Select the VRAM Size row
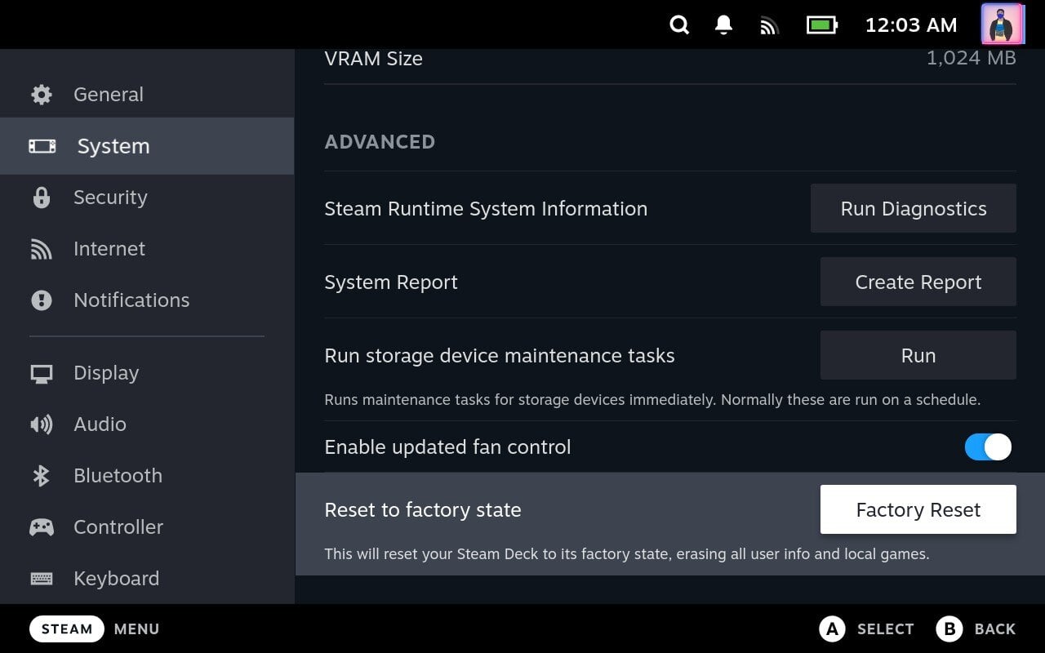Viewport: 1045px width, 653px height. (x=670, y=62)
